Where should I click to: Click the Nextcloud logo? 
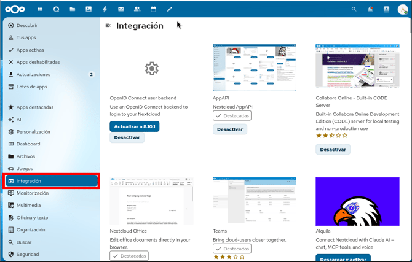[x=17, y=9]
